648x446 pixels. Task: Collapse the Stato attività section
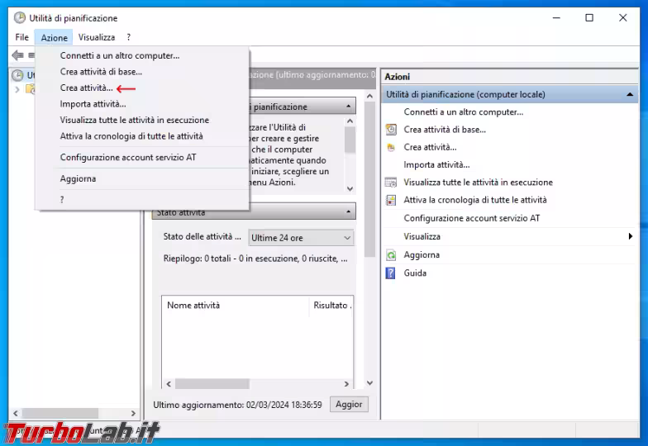(349, 212)
